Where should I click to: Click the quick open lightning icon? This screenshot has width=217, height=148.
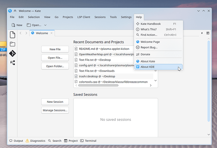click(202, 33)
